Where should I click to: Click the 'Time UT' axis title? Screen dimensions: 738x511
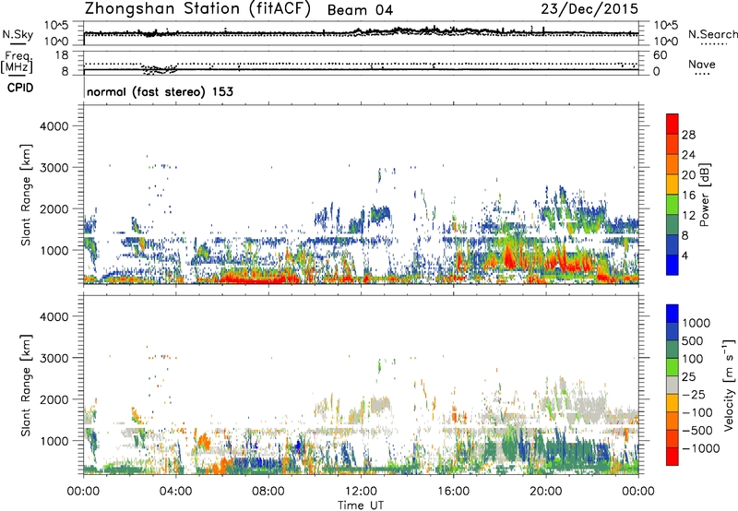[361, 505]
